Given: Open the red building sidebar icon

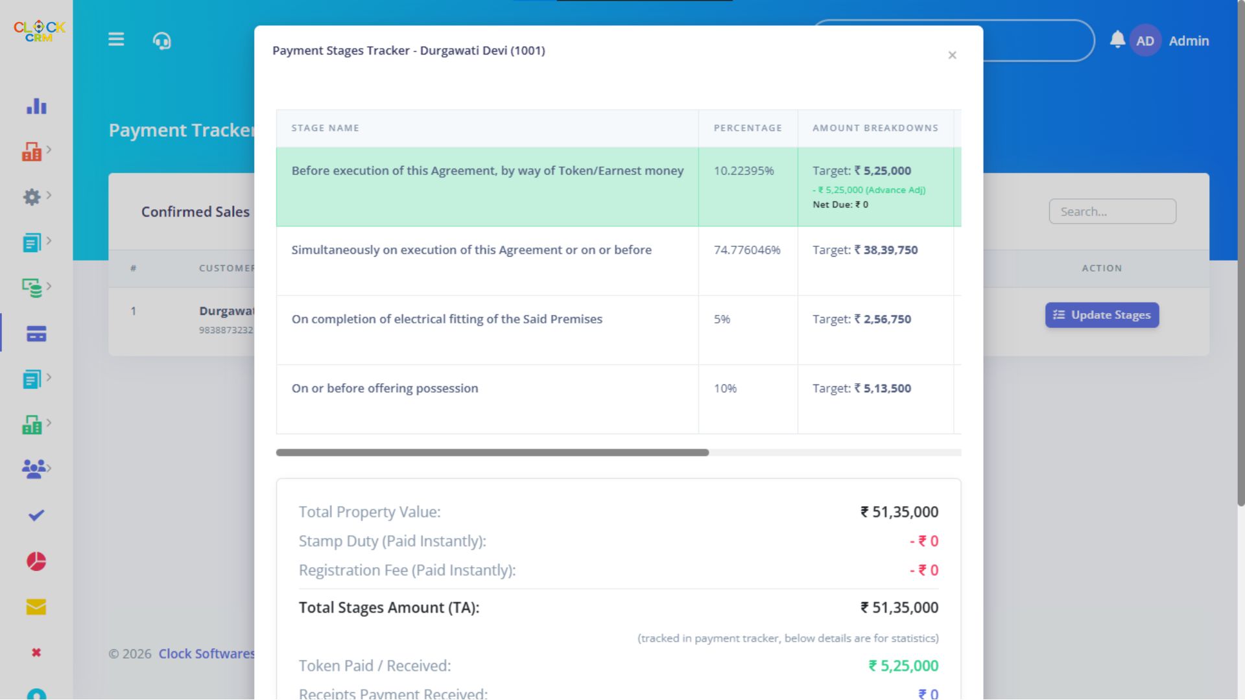Looking at the screenshot, I should coord(32,152).
